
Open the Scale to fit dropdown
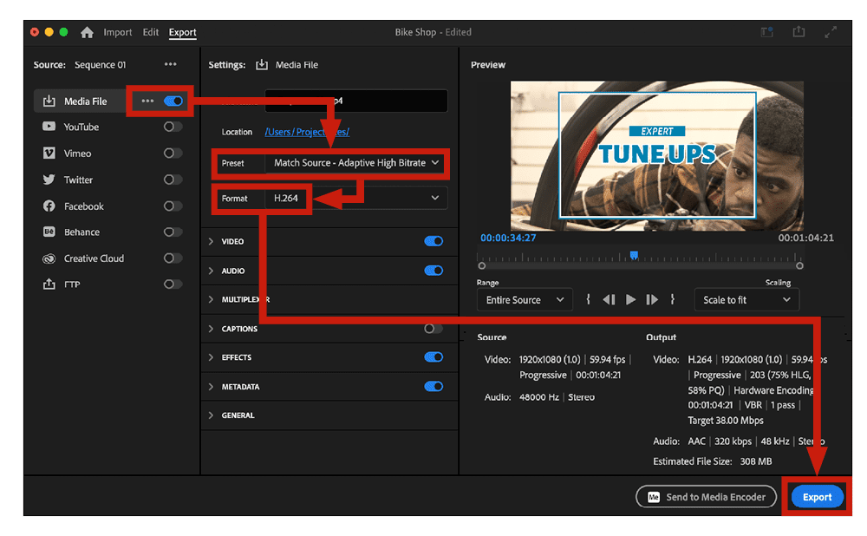[x=746, y=300]
